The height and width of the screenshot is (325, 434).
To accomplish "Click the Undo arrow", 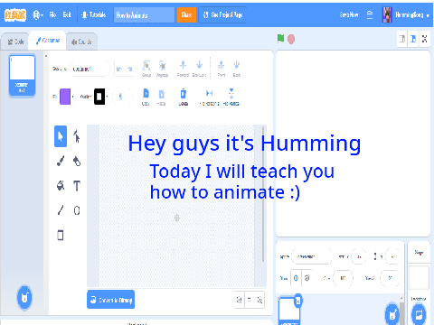I will [119, 69].
